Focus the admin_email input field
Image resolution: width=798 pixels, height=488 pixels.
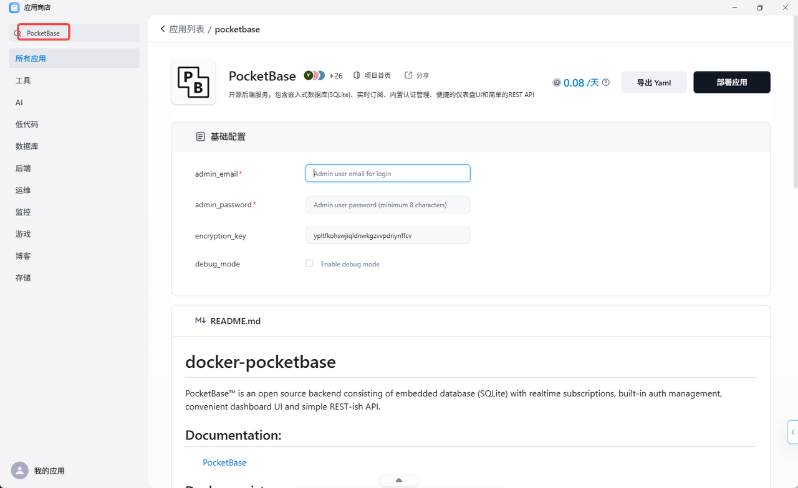[388, 173]
